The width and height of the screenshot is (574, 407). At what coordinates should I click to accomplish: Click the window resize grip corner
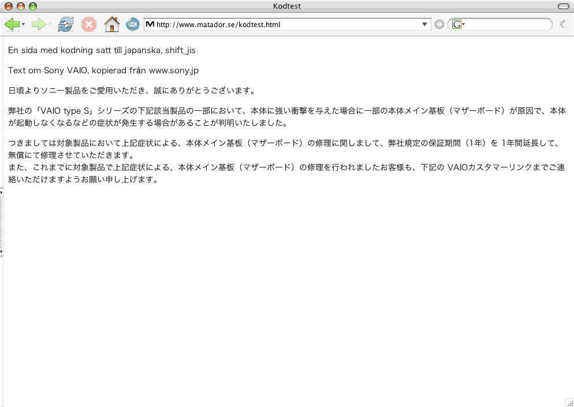pyautogui.click(x=569, y=402)
